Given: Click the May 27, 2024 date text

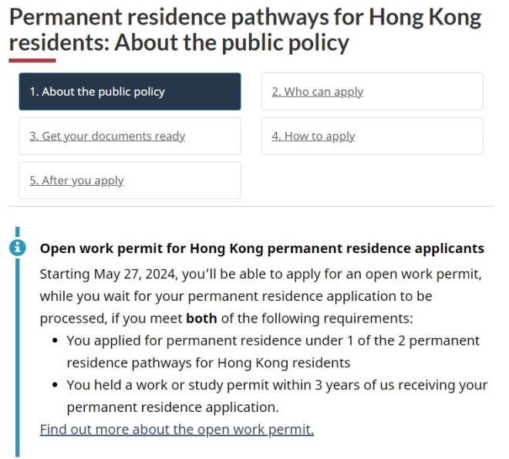Looking at the screenshot, I should (x=136, y=275).
